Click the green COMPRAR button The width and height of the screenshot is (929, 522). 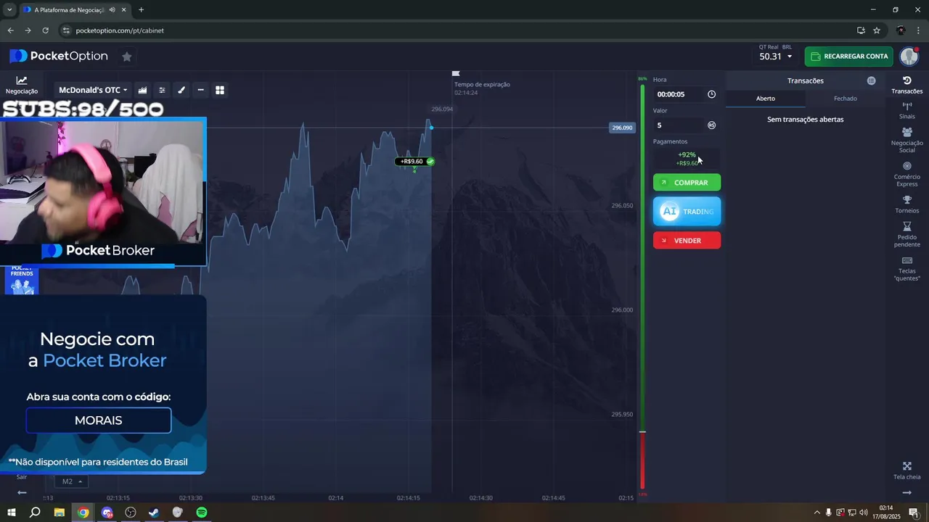tap(687, 183)
